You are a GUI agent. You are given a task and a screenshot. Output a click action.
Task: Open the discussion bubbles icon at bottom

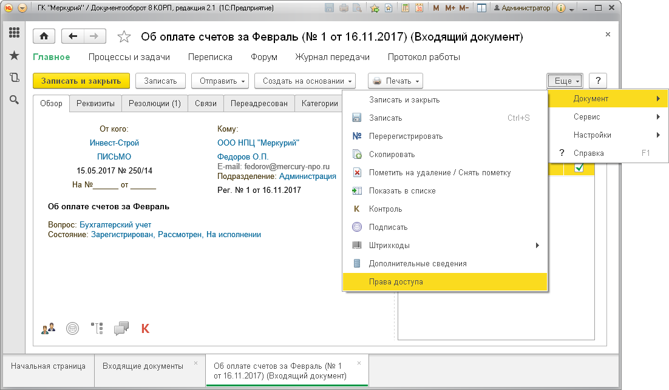pyautogui.click(x=121, y=328)
